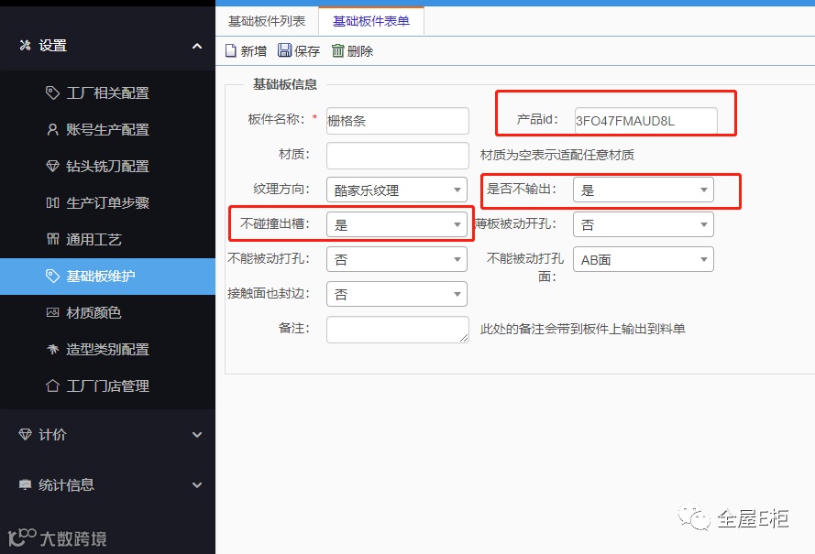Image resolution: width=815 pixels, height=554 pixels.
Task: Click the 设置 wrench icon in sidebar
Action: (25, 45)
